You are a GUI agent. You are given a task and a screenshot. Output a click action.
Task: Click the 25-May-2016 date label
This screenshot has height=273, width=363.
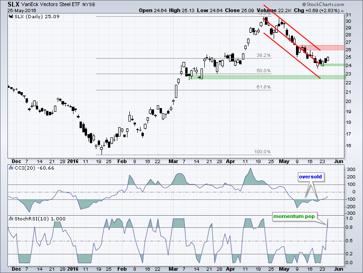point(21,10)
